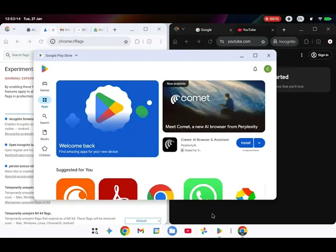Open Google Calendar from taskbar

156,231
